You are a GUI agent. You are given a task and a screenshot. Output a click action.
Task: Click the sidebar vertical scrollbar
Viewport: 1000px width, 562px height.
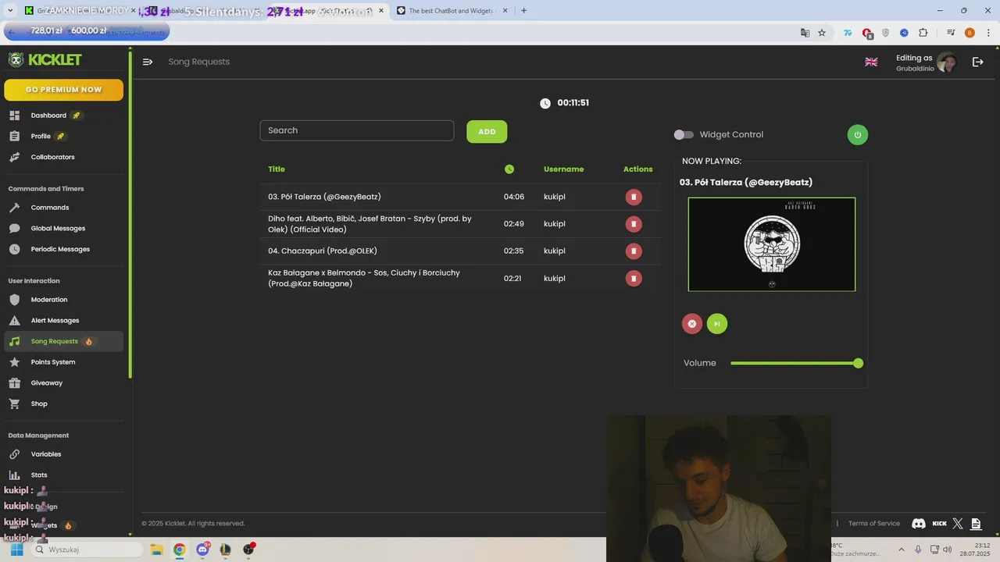coord(130,215)
